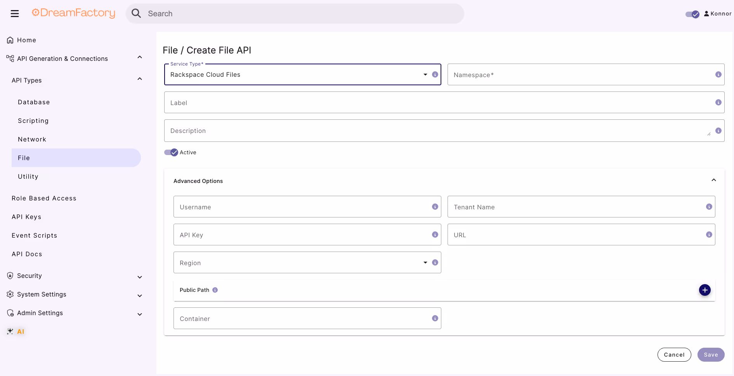The height and width of the screenshot is (376, 734).
Task: Click the API Generation & Connections icon
Action: pos(10,59)
